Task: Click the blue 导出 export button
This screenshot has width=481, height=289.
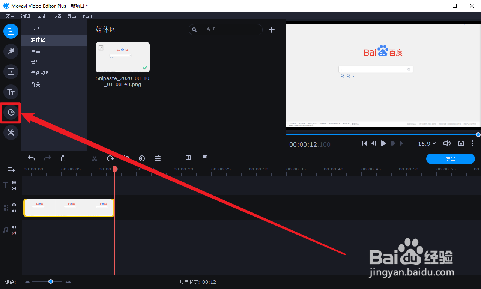Action: pyautogui.click(x=451, y=159)
